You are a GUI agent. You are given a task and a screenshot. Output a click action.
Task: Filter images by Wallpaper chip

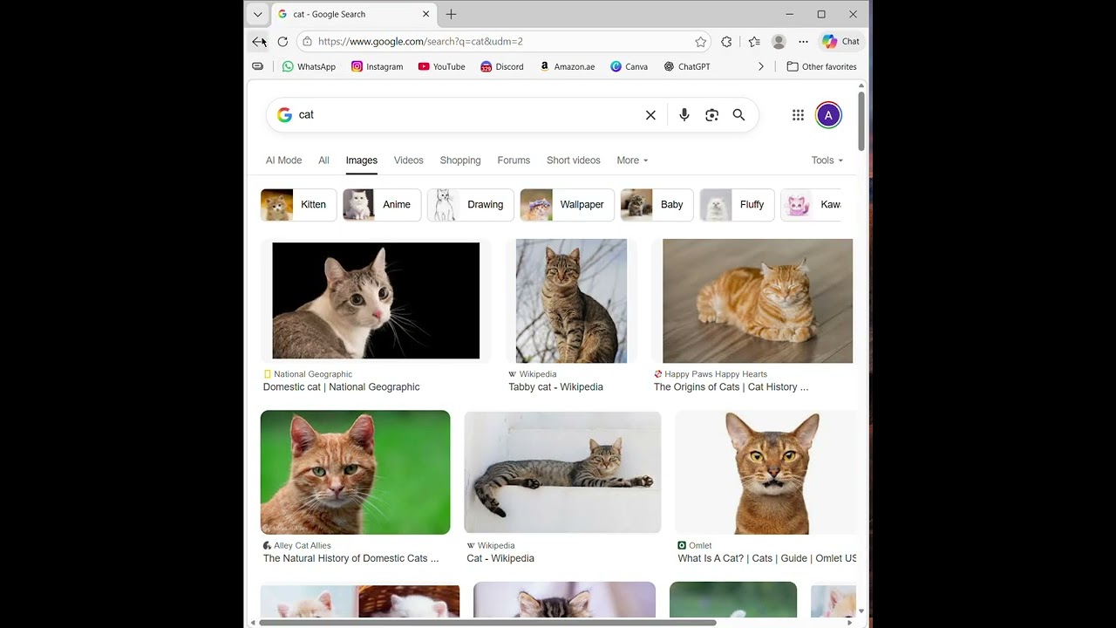click(x=568, y=205)
